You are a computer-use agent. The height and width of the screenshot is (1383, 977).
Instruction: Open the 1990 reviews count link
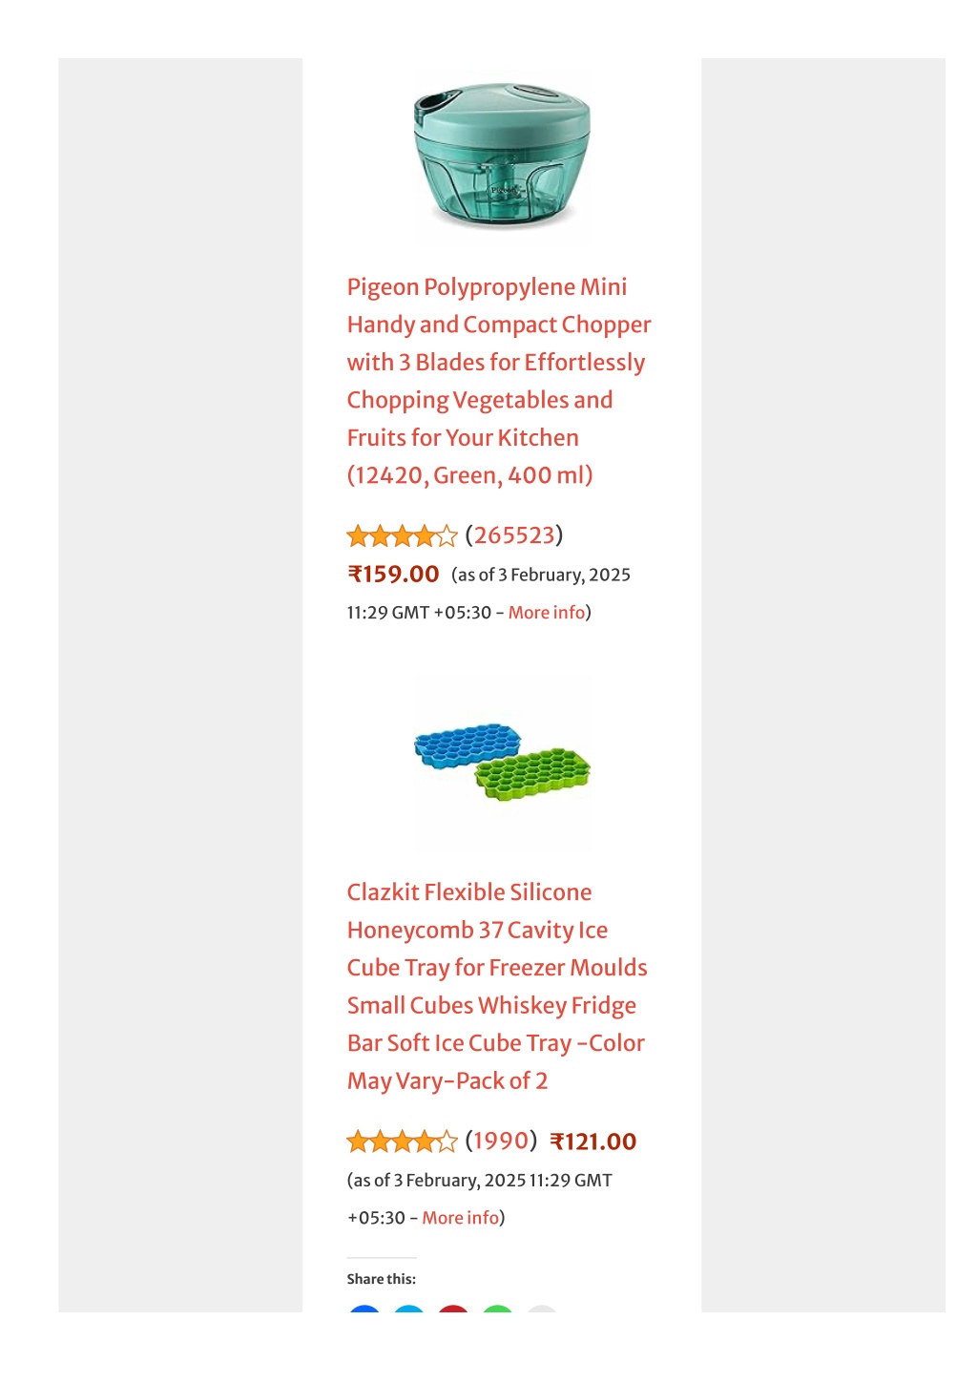point(501,1141)
